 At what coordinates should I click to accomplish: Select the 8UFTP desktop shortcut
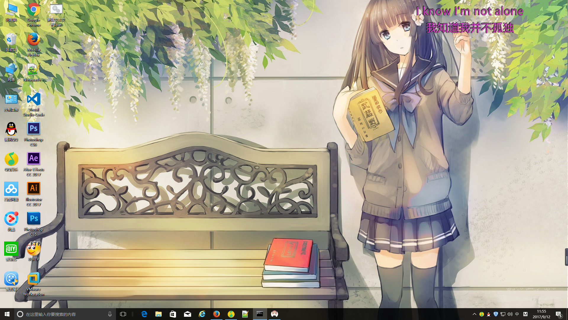pos(34,252)
